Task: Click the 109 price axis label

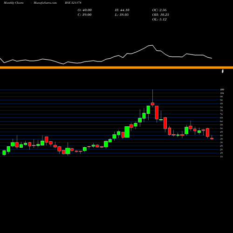Action: (x=222, y=89)
